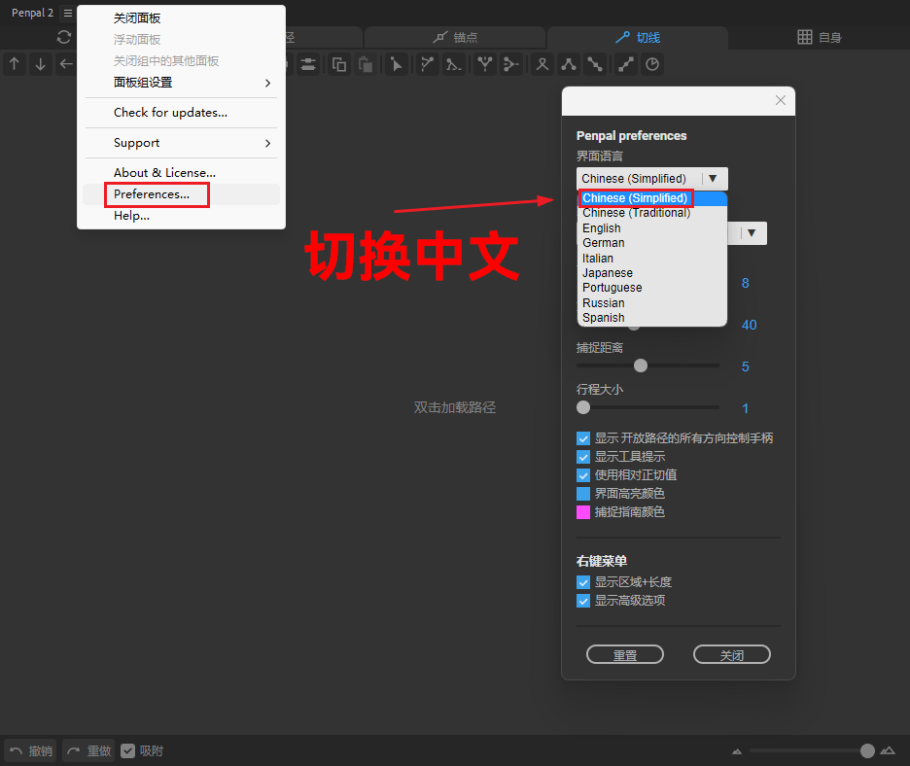Image resolution: width=910 pixels, height=766 pixels.
Task: Switch to the 自身 tab
Action: coord(820,38)
